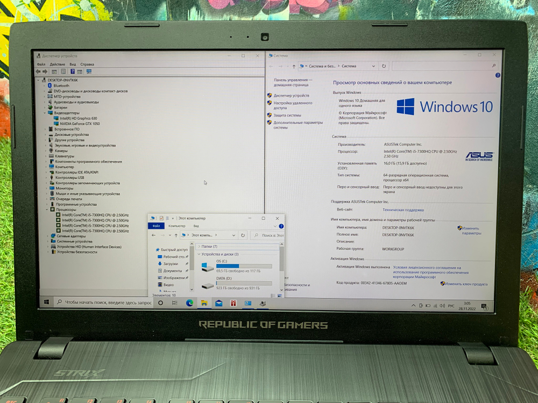Image resolution: width=538 pixels, height=403 pixels.
Task: Open the Mail app from taskbar
Action: (x=219, y=303)
